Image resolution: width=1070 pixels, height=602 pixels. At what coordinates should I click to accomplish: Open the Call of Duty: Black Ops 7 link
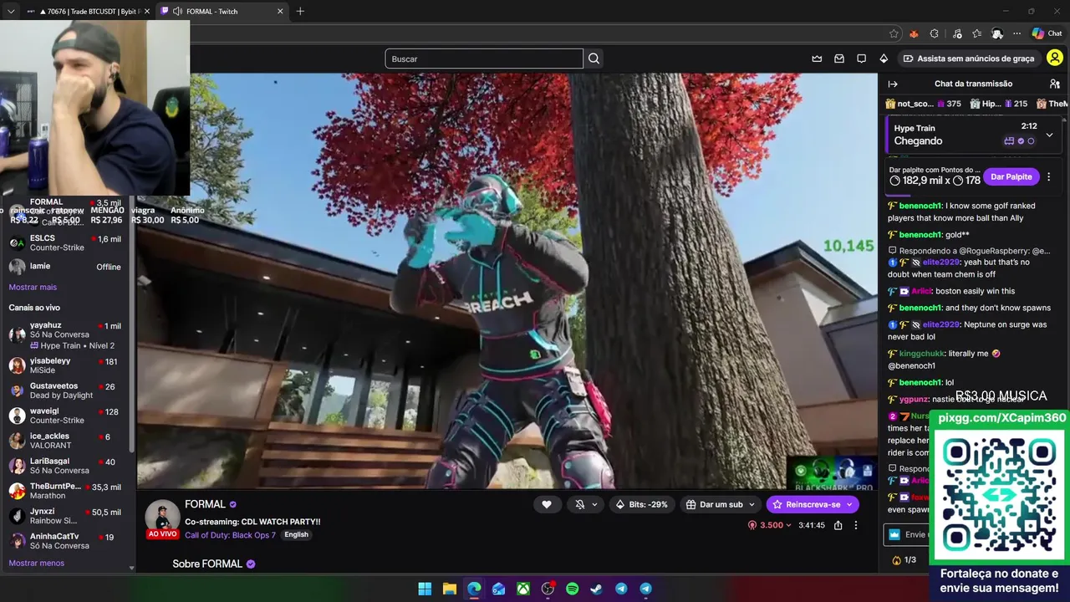[230, 535]
